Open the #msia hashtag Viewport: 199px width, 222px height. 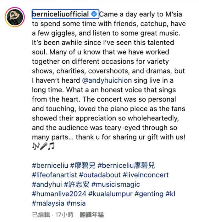click(x=76, y=203)
